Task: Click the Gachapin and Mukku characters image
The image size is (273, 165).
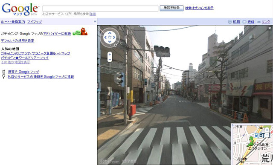Action: point(80,32)
